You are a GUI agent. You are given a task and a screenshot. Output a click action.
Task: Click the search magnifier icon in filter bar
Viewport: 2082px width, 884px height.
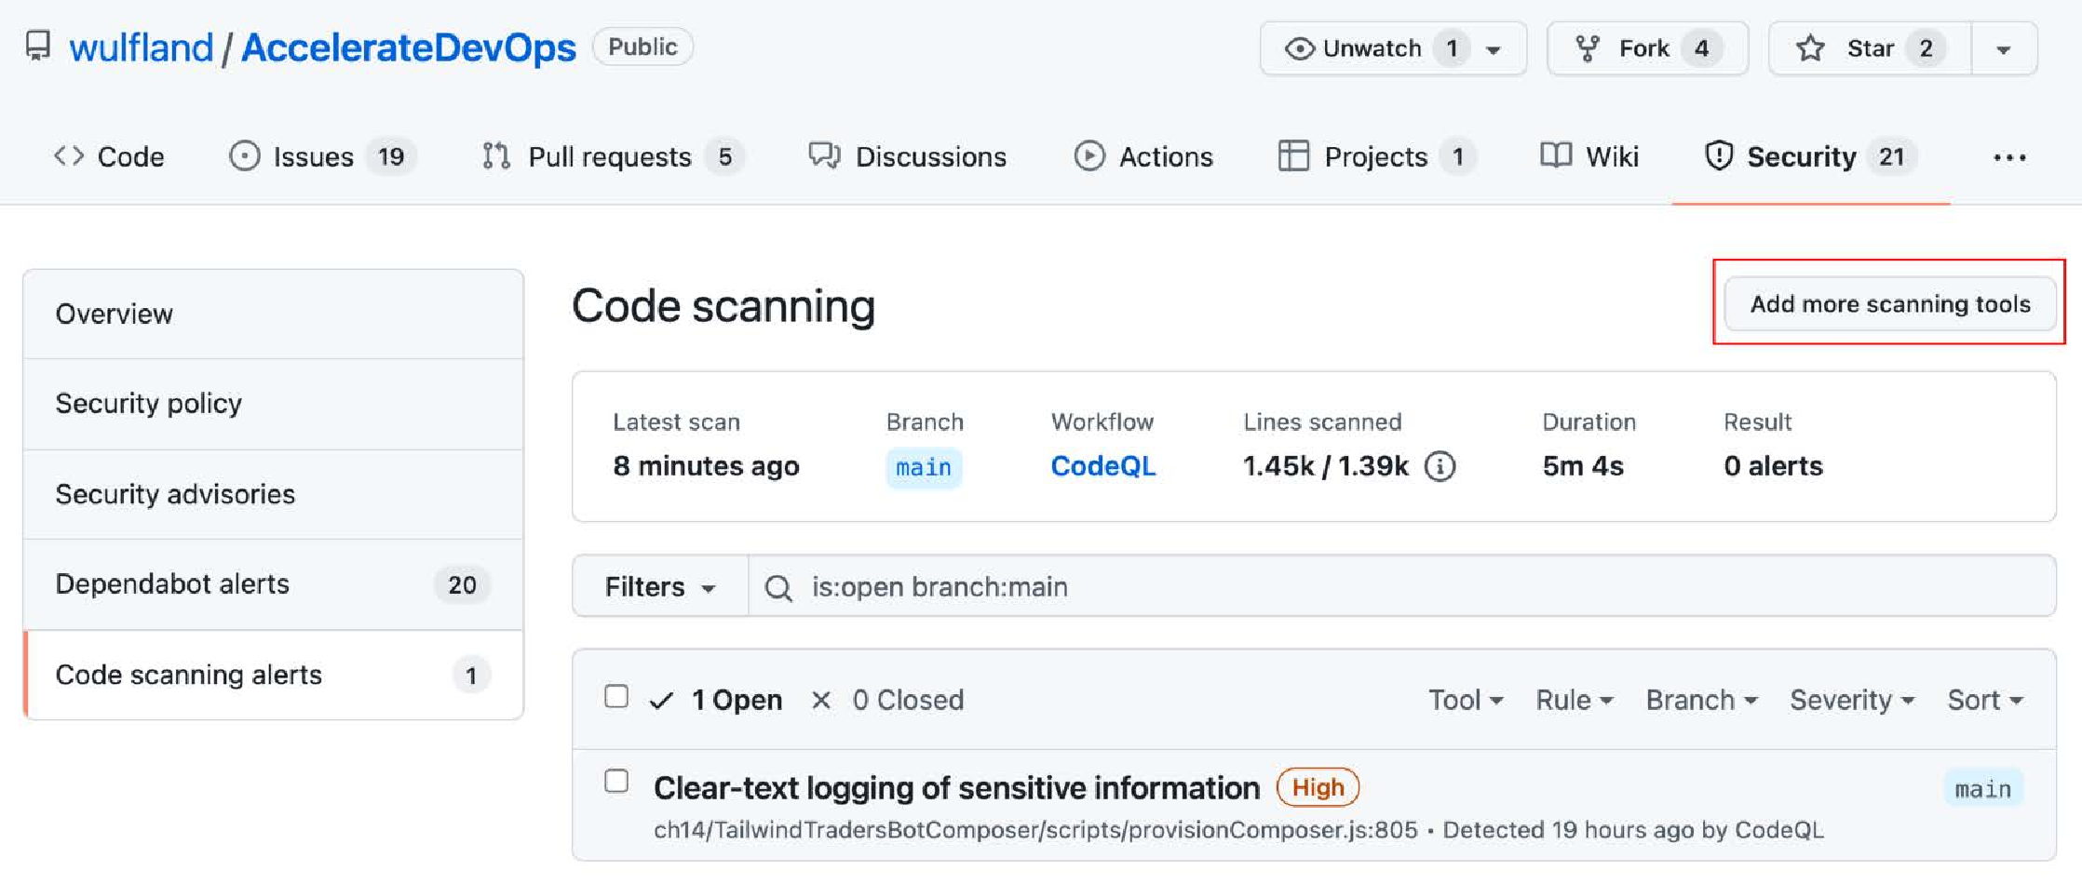coord(778,588)
